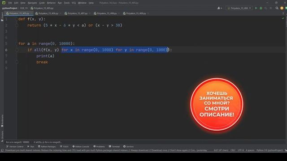Click the Stop button in the toolbar
Screen dimensions: 287x161
pyautogui.click(x=271, y=8)
